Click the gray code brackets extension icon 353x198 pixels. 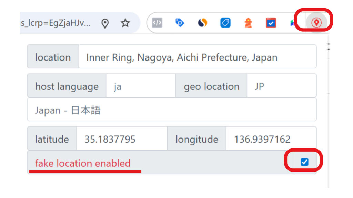[157, 23]
